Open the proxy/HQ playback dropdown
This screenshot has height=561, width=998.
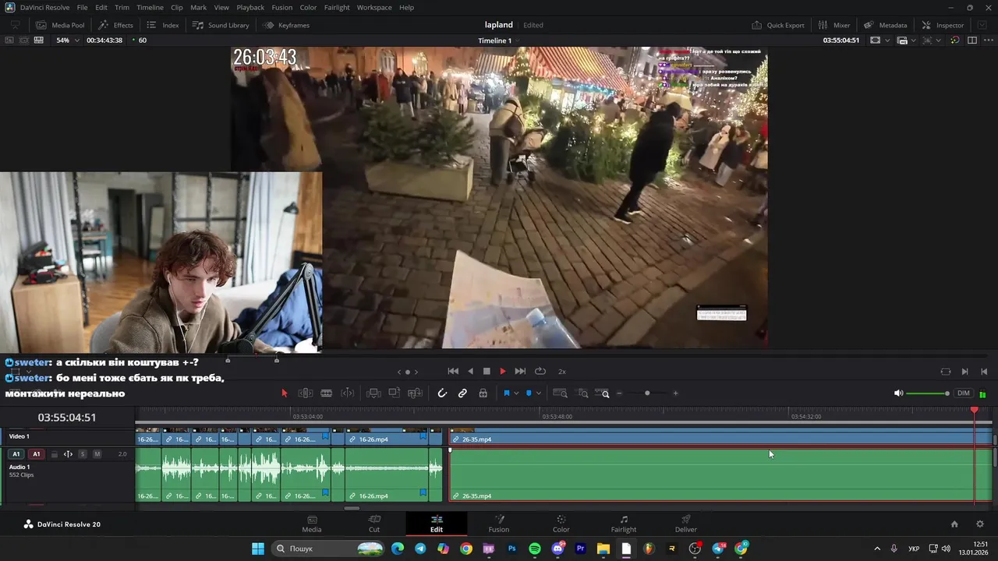[x=907, y=40]
